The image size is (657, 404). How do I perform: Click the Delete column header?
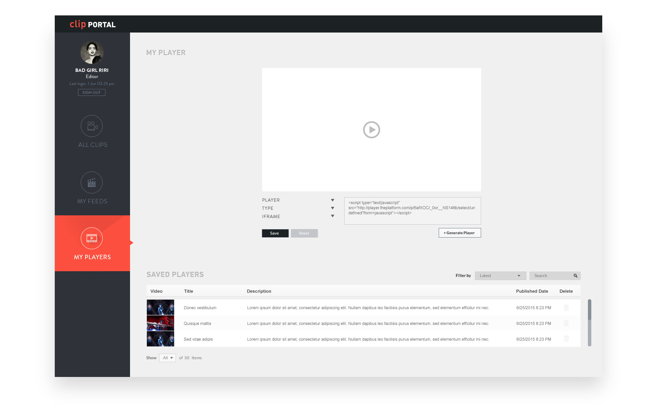pos(566,291)
